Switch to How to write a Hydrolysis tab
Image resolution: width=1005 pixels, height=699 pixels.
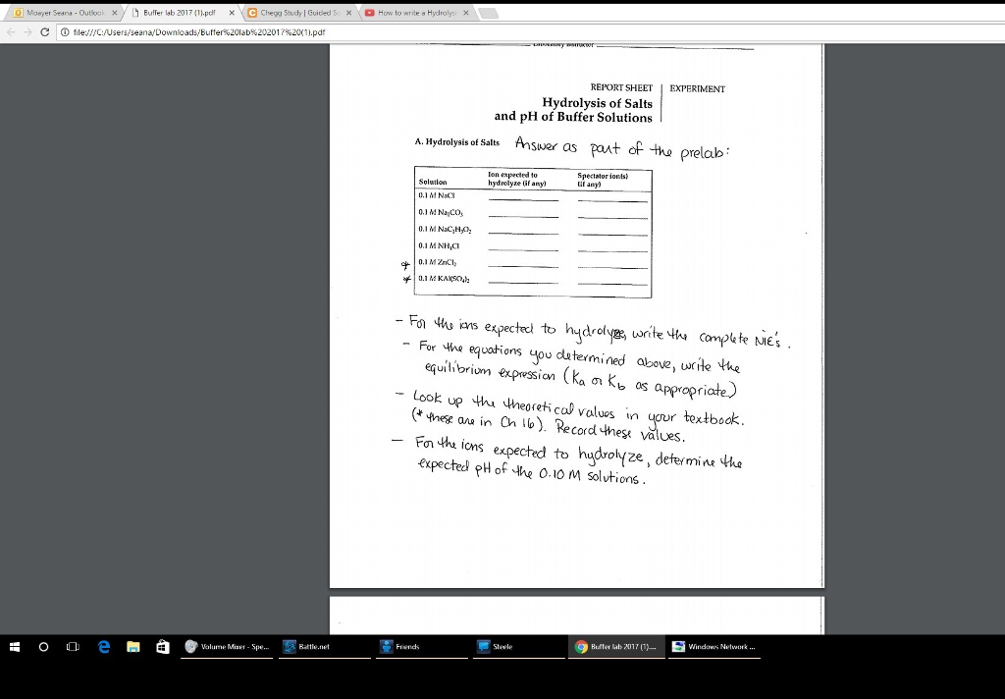pyautogui.click(x=412, y=12)
